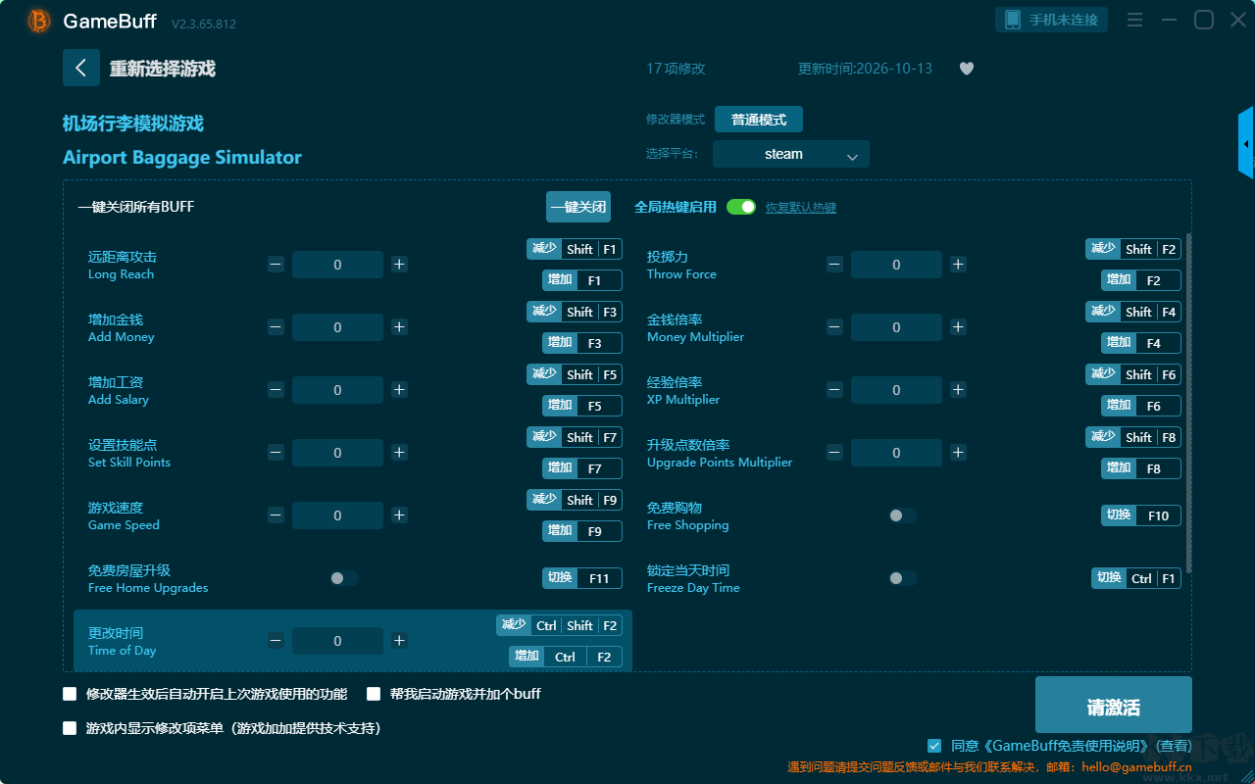Open the steam platform dropdown
The image size is (1255, 784).
pyautogui.click(x=791, y=154)
